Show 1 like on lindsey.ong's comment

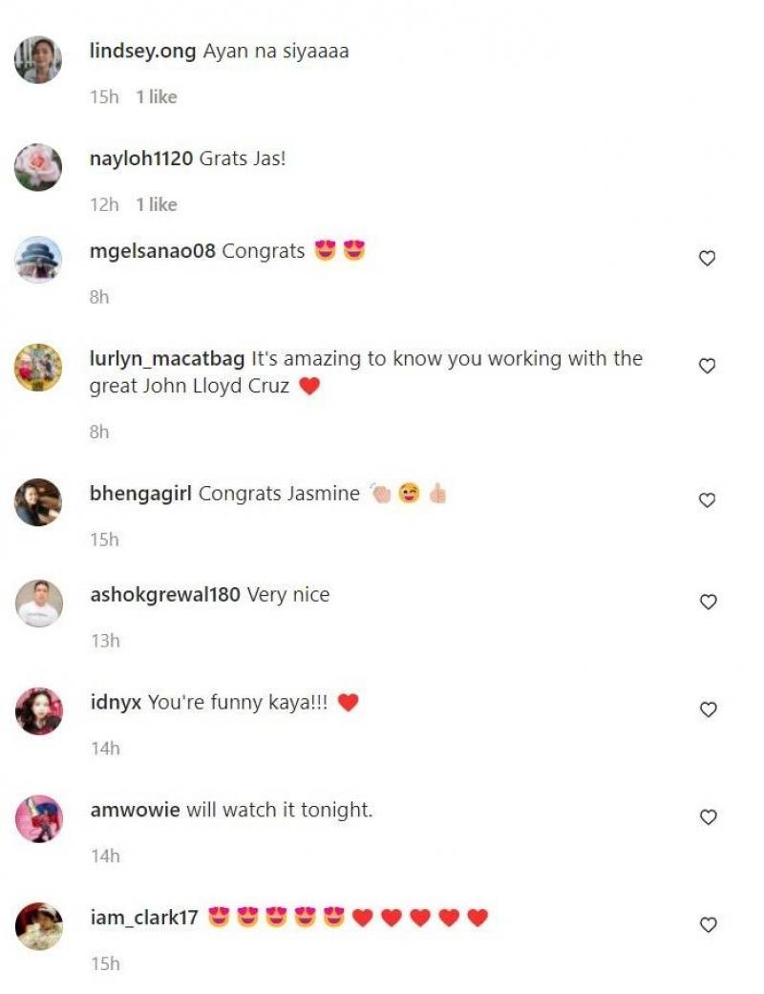coord(157,97)
